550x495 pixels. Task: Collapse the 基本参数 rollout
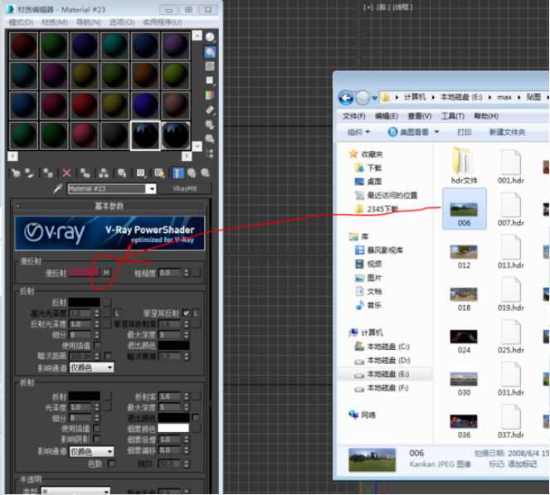pos(110,206)
